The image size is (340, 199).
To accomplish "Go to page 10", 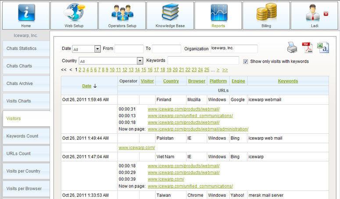I will [112, 70].
